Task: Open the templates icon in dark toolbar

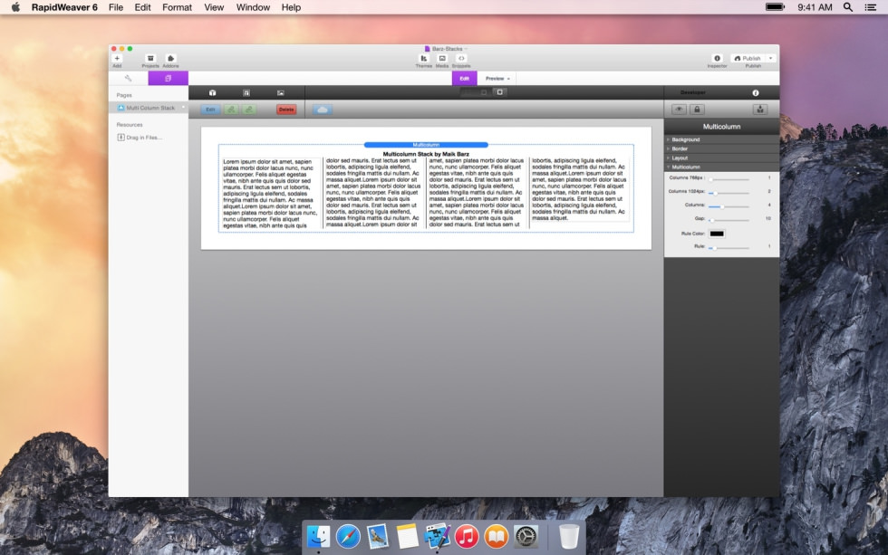Action: click(x=246, y=92)
